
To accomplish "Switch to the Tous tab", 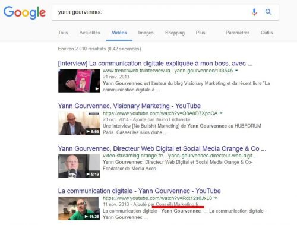I will pos(63,33).
